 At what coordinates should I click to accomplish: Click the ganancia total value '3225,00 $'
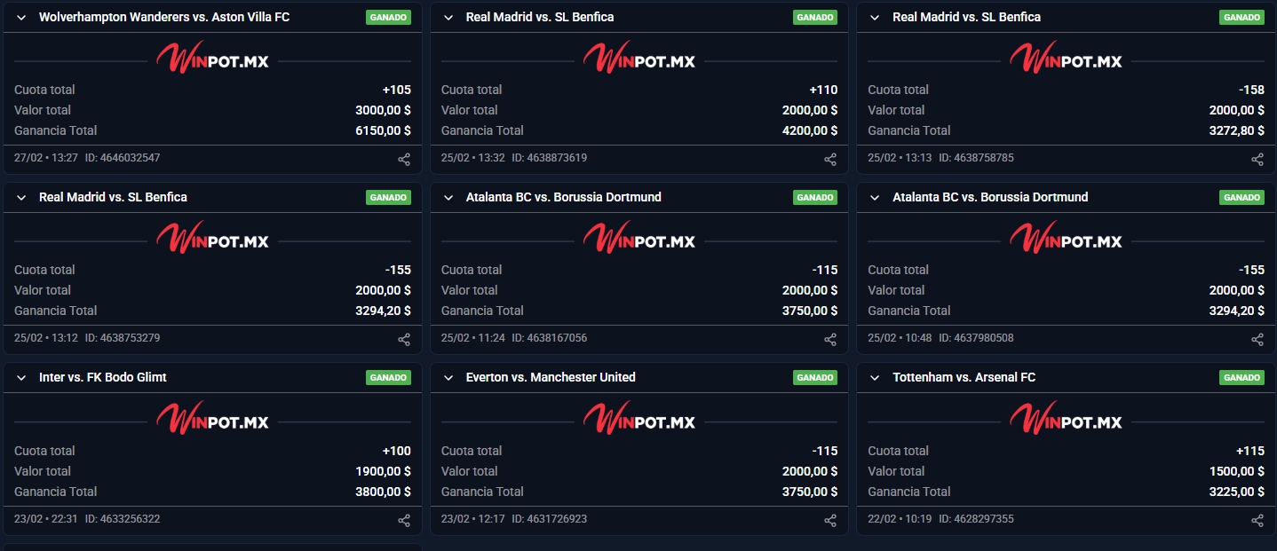point(1236,492)
